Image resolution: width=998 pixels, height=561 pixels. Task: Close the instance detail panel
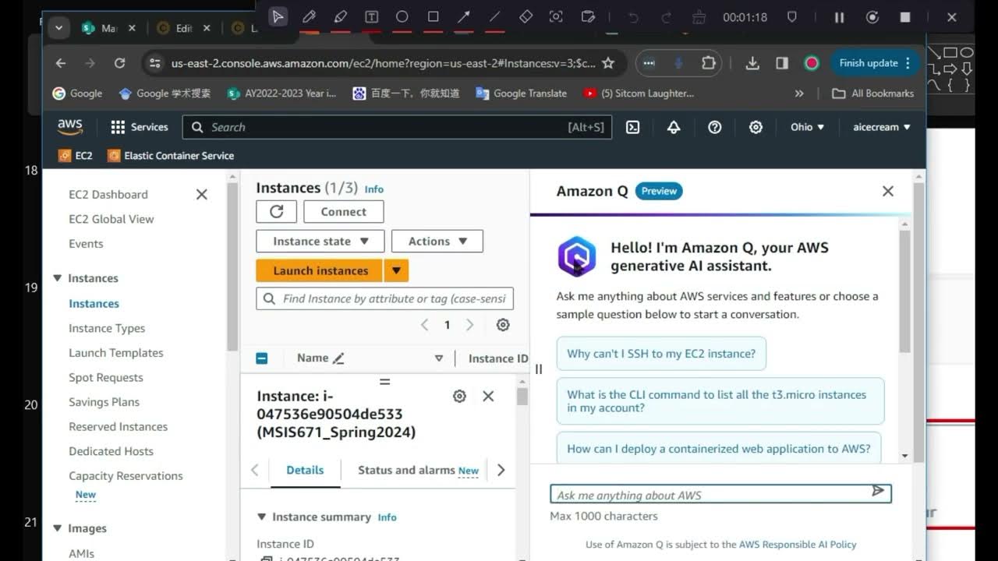coord(488,397)
